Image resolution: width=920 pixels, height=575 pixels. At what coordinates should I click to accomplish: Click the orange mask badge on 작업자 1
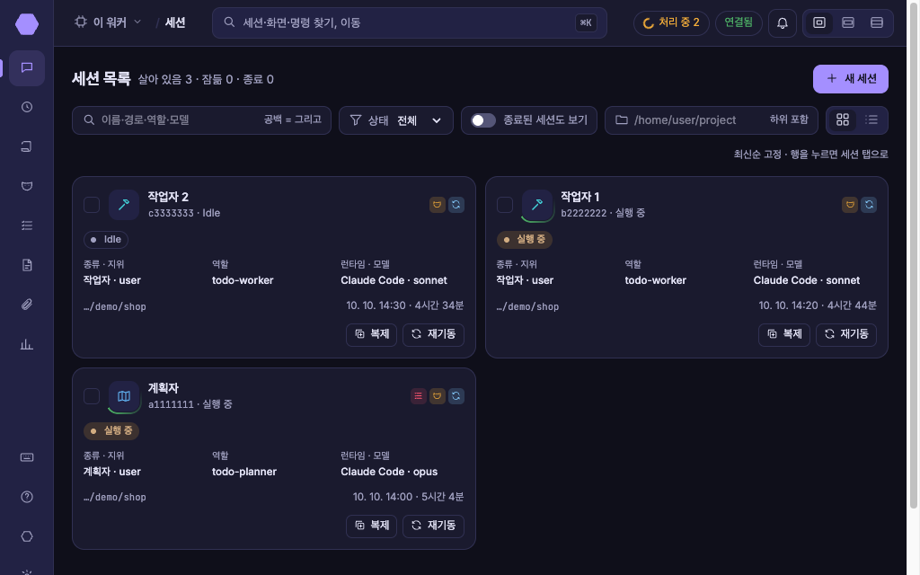point(850,205)
